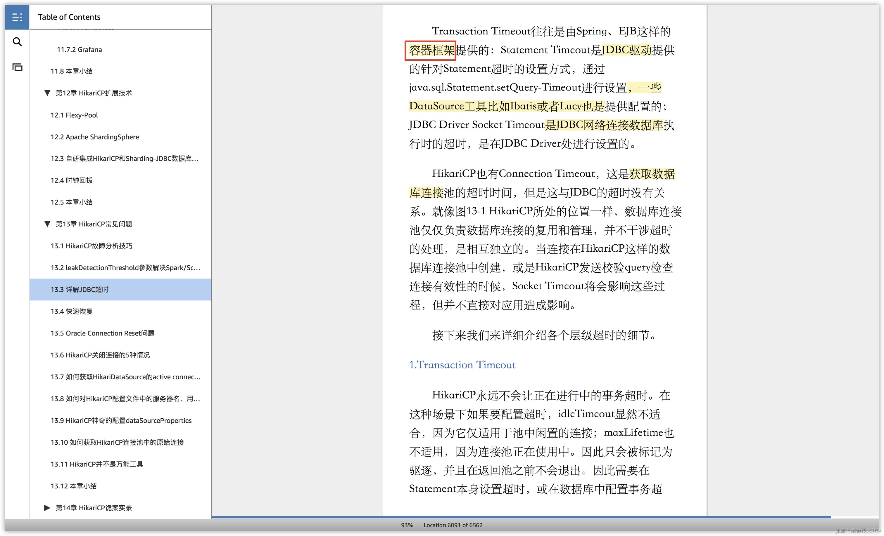
Task: Click the JDBC驱动 yellow highlight
Action: [626, 50]
